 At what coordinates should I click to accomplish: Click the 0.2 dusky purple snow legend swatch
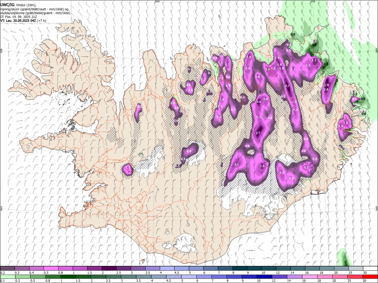click(7, 269)
